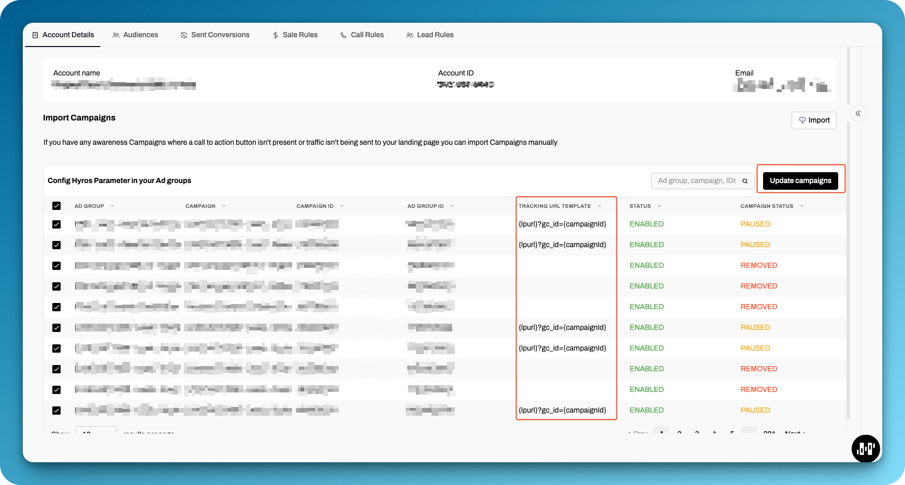Click the Sent Conversions refresh icon
905x485 pixels.
tap(184, 35)
